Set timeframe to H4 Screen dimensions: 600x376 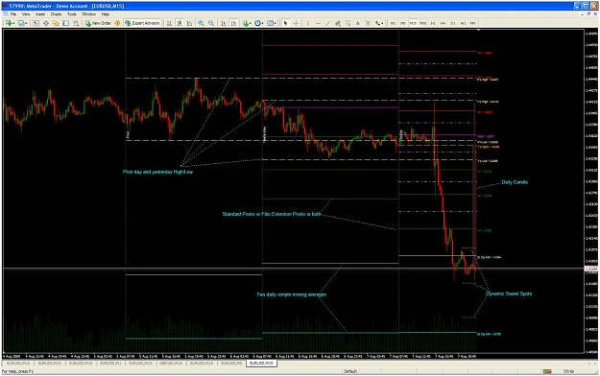coord(443,23)
